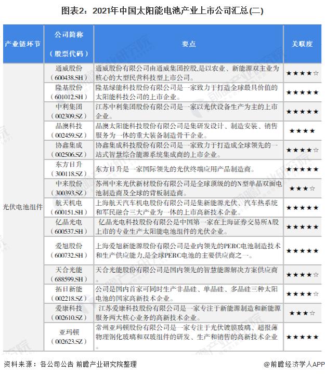Click the star rating in 拓日新能 row
Screen dimensions: 325x375
303,294
